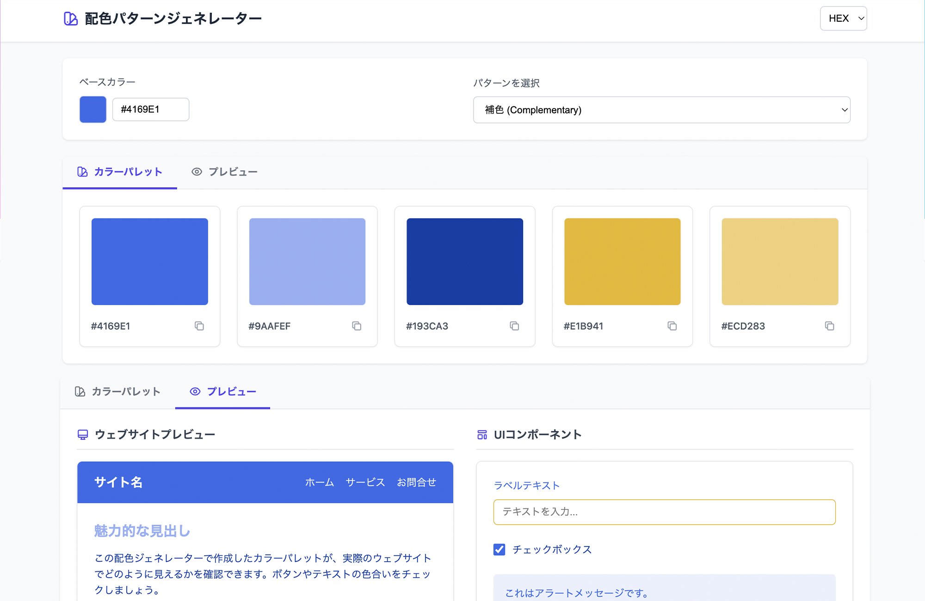Open the HEX color format dropdown
This screenshot has width=925, height=601.
(843, 18)
